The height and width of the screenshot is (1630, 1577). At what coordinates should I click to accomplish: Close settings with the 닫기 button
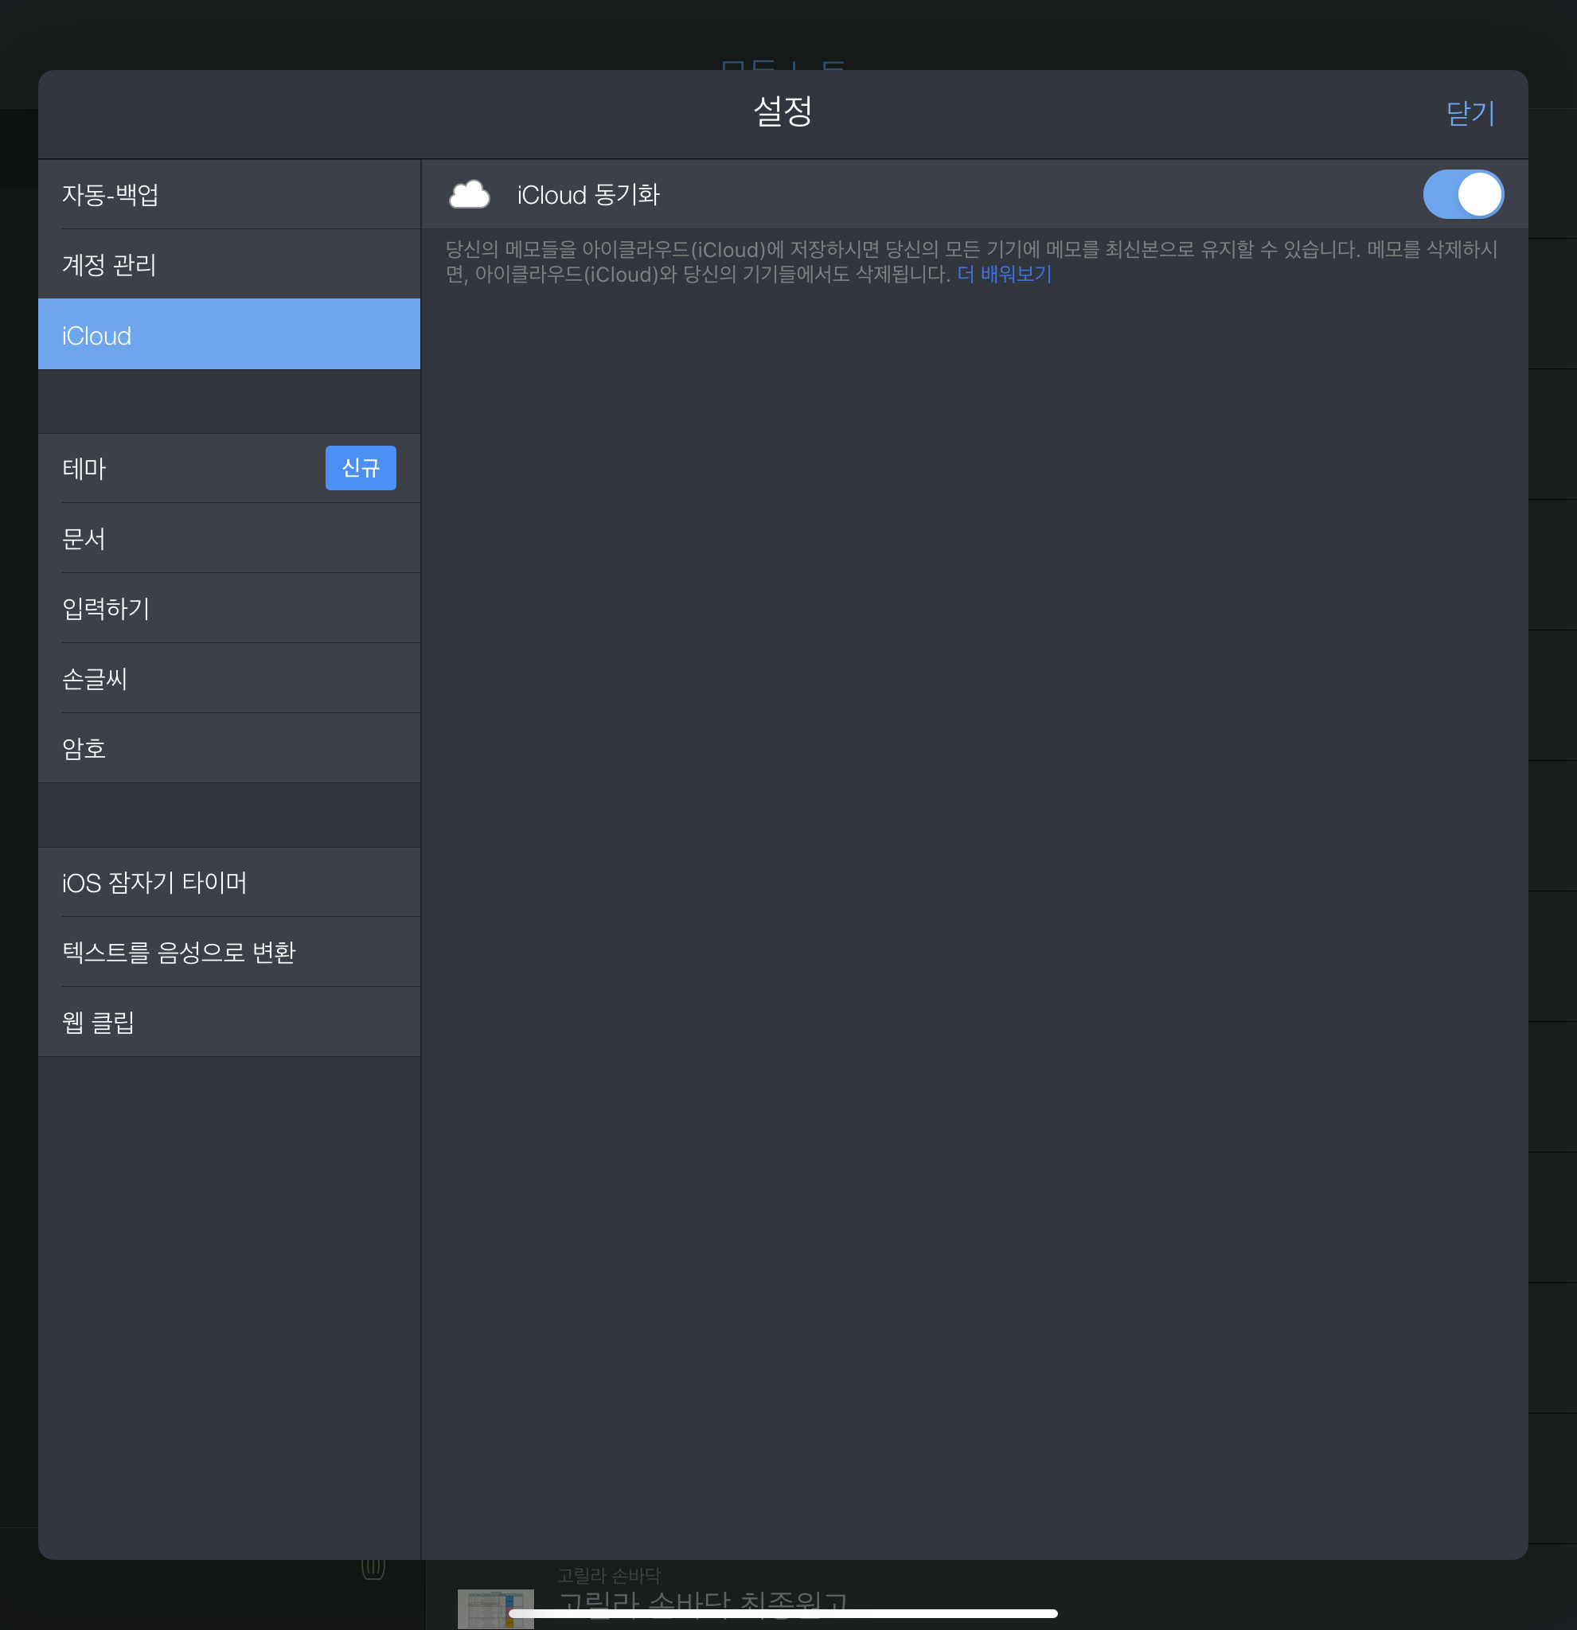[x=1470, y=113]
